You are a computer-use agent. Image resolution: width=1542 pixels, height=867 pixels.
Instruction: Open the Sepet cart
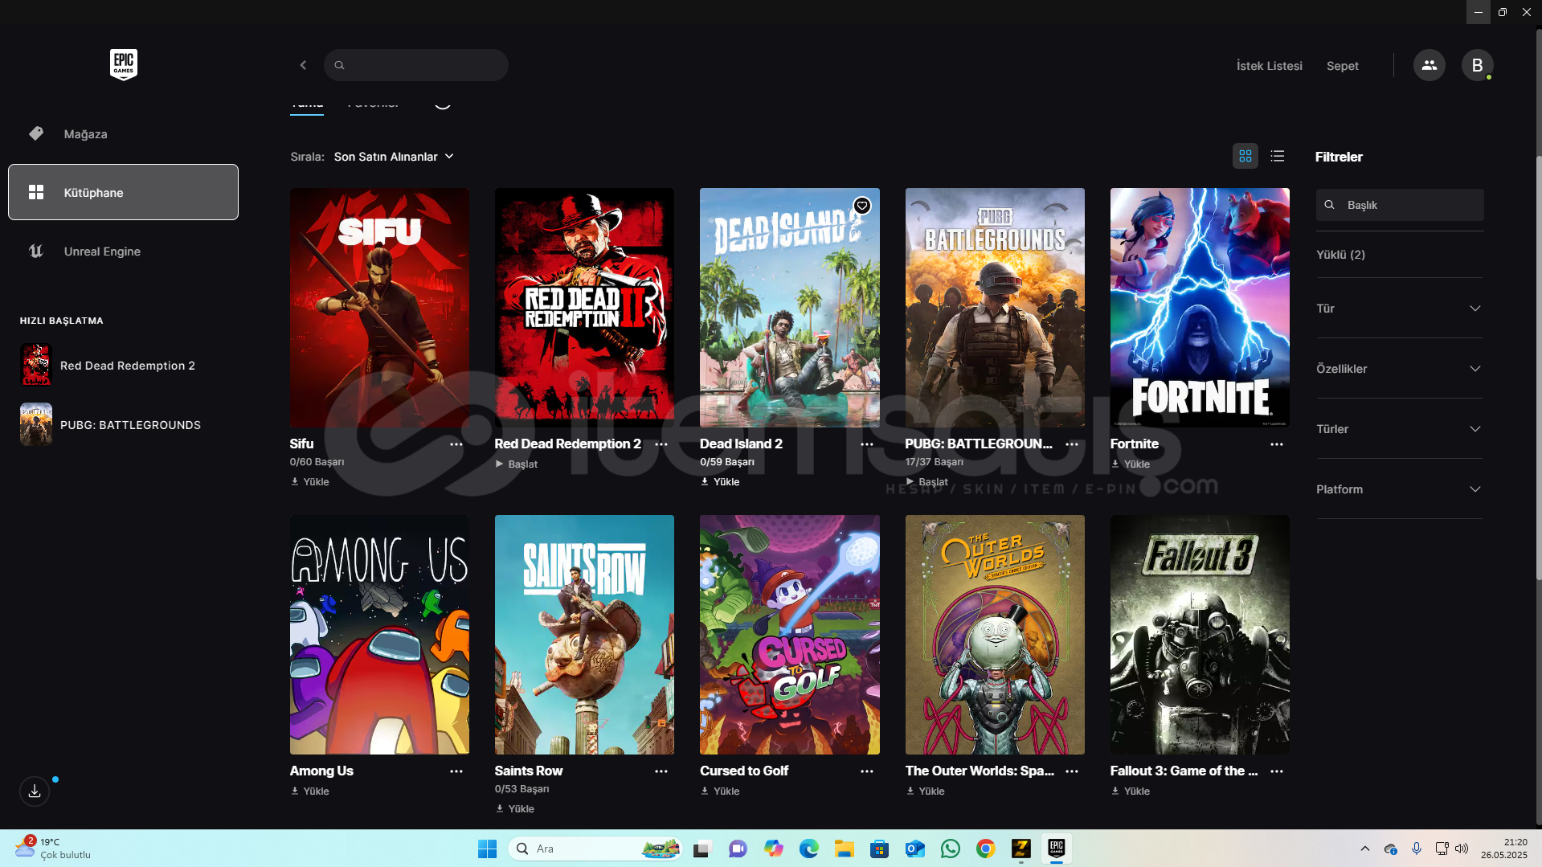(x=1342, y=66)
